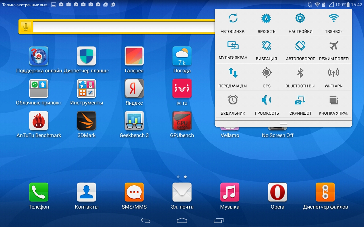Tap the recent apps button
The height and width of the screenshot is (227, 364).
(219, 220)
